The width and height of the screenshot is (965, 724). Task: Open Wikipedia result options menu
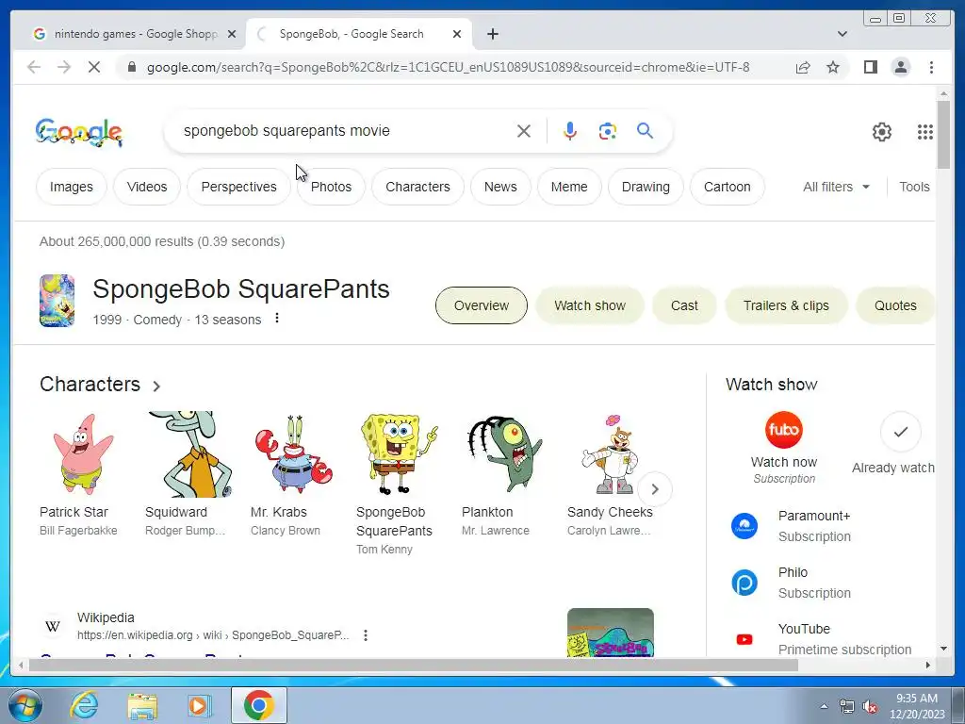coord(366,634)
